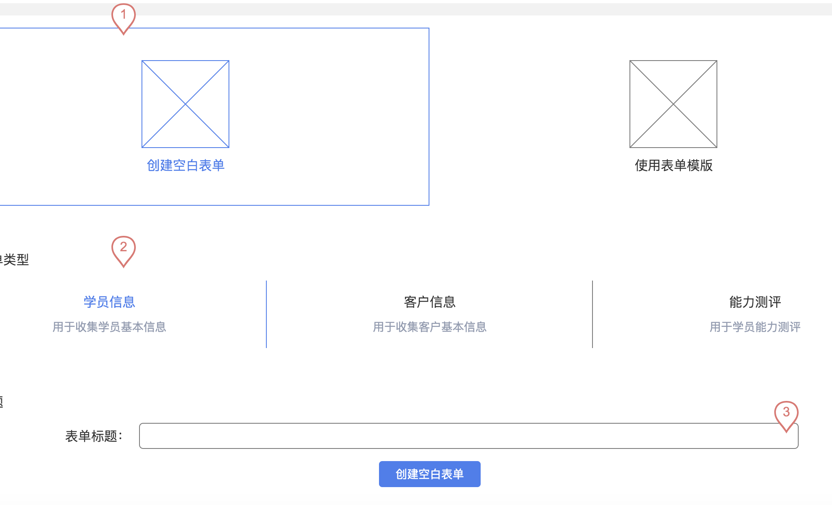The image size is (832, 505).
Task: Select the 能力测评 form type
Action: pyautogui.click(x=755, y=302)
